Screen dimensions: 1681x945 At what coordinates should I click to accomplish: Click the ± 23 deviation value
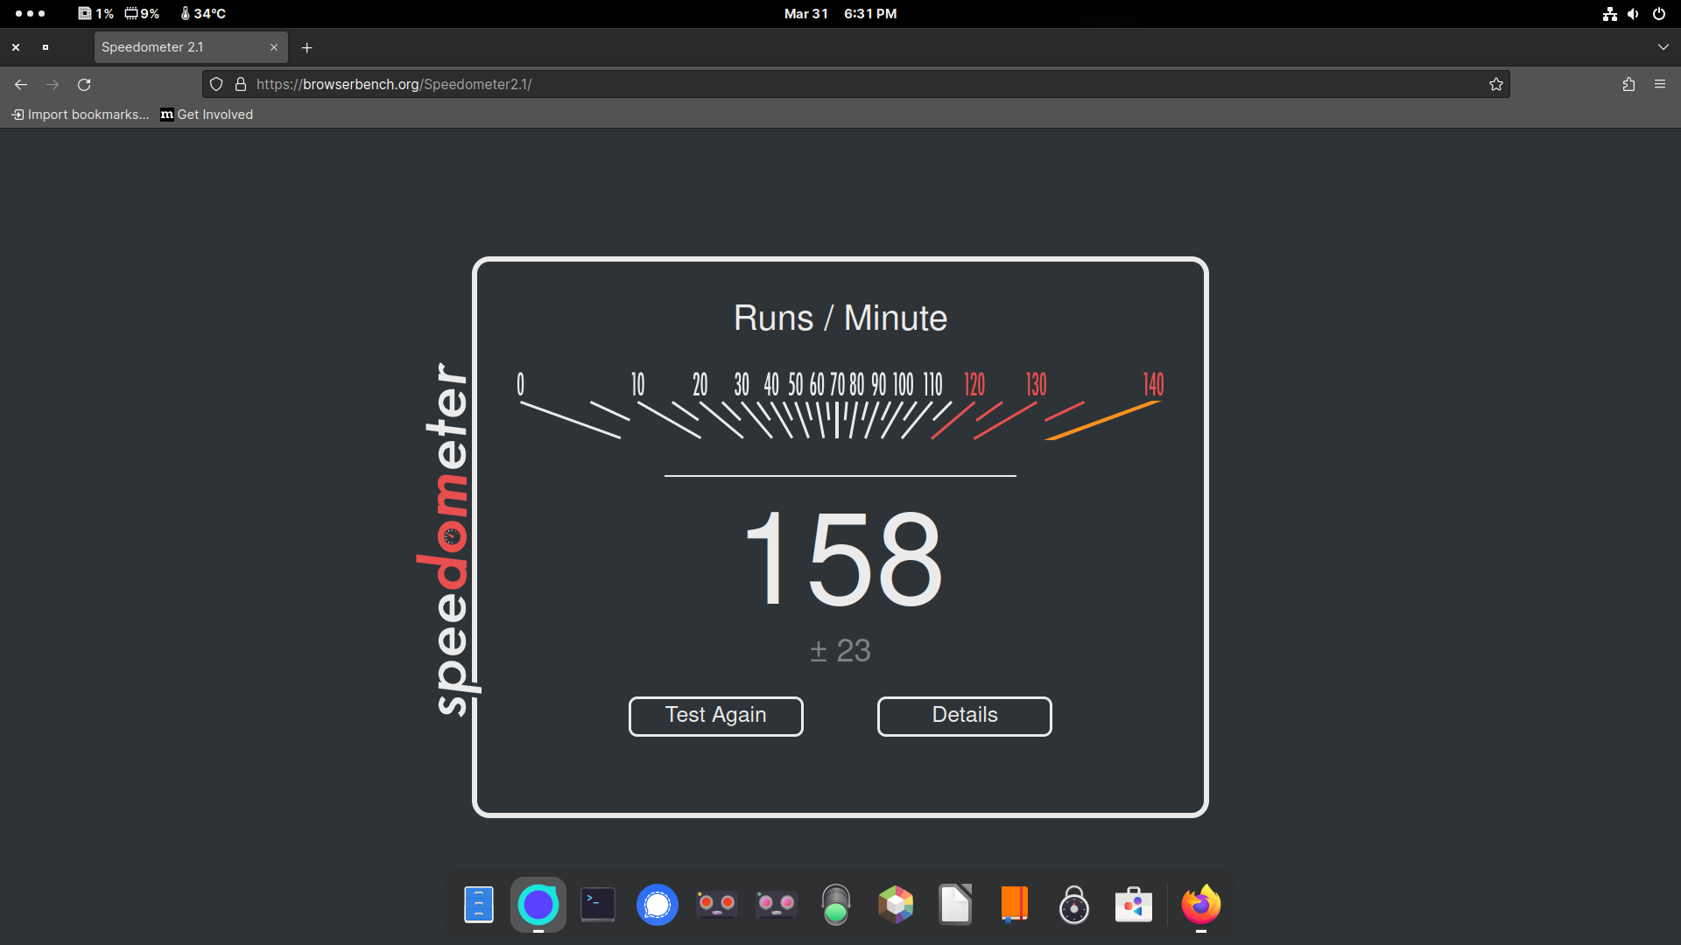pos(840,650)
